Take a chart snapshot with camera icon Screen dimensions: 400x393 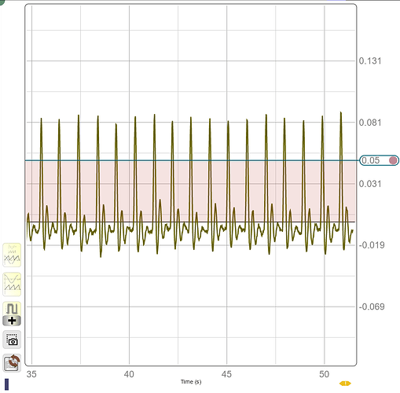click(12, 340)
